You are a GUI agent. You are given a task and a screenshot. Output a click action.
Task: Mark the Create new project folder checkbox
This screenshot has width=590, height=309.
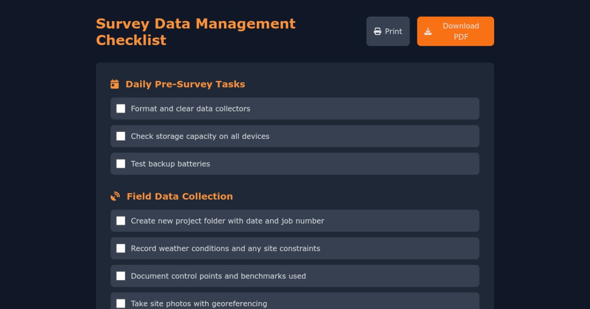(x=121, y=221)
